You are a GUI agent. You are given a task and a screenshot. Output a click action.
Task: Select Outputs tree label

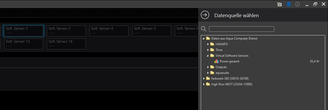click(x=221, y=67)
